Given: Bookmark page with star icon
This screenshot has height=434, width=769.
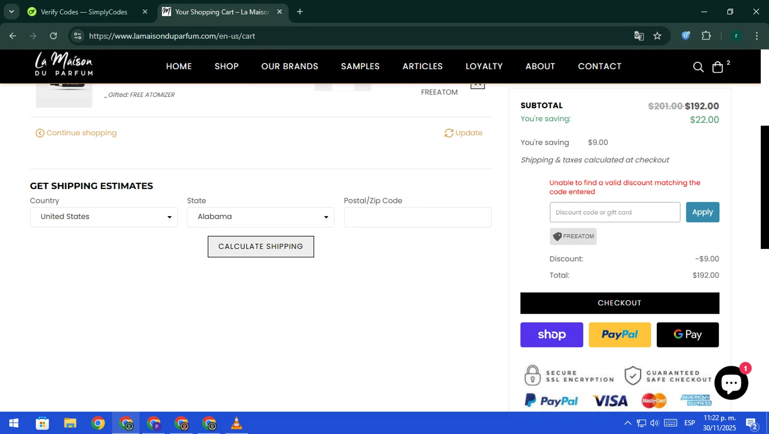Looking at the screenshot, I should point(657,36).
